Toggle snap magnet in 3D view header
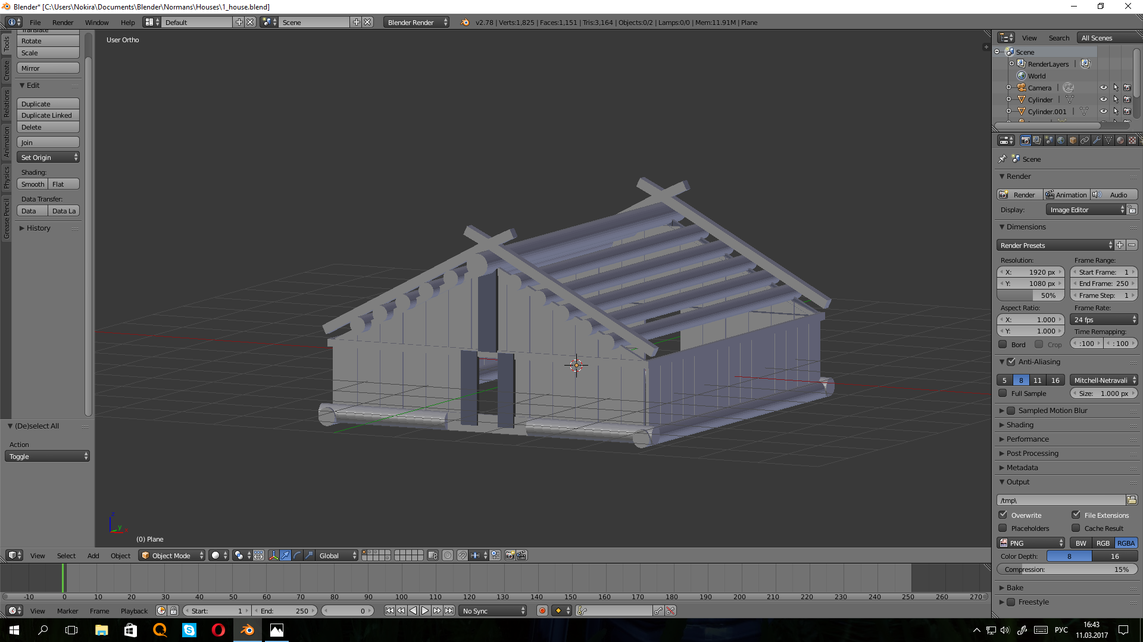 [x=463, y=555]
